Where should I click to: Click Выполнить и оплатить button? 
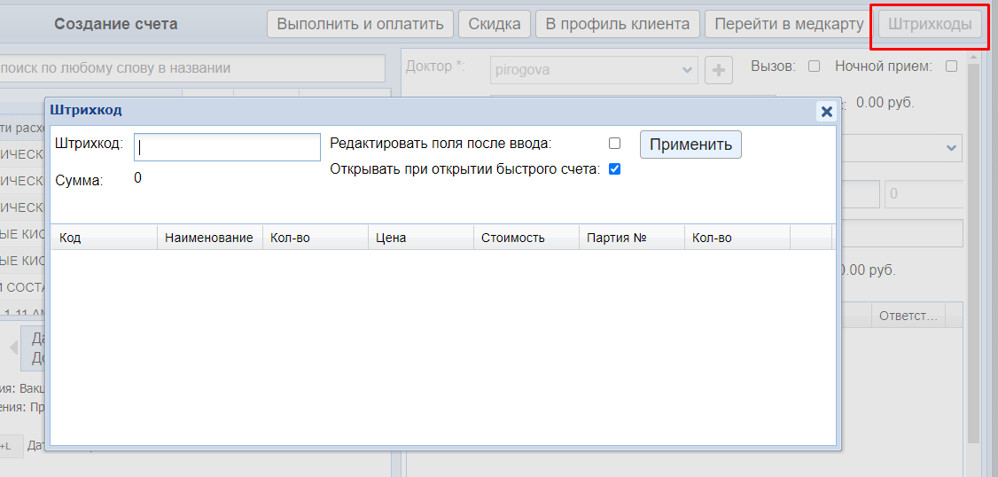click(361, 24)
